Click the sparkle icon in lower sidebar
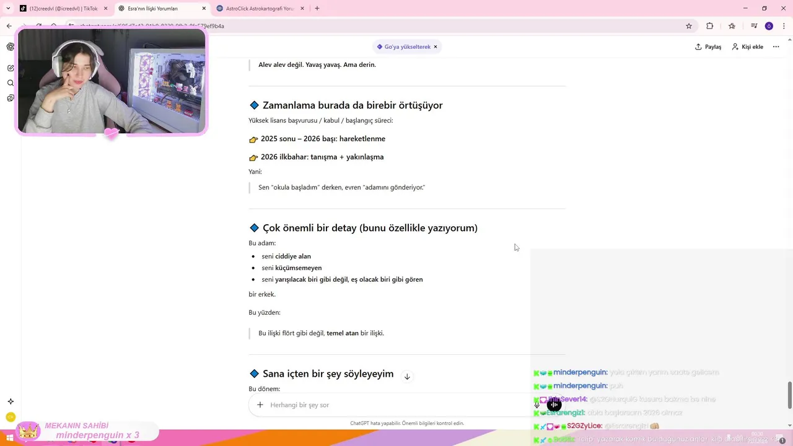Viewport: 793px width, 446px height. [11, 401]
